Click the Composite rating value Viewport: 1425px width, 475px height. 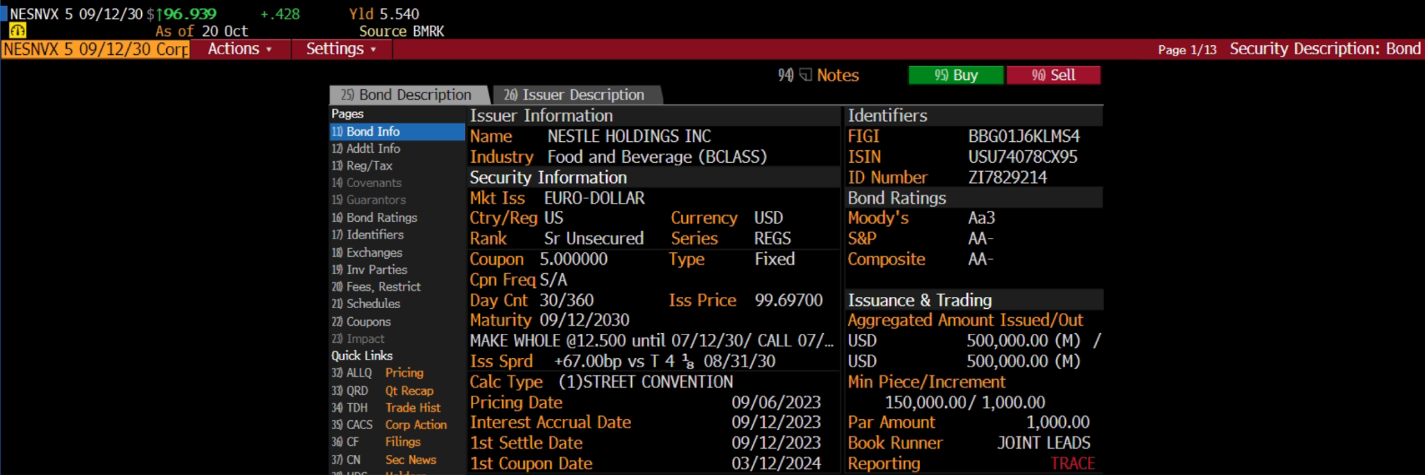click(x=980, y=259)
